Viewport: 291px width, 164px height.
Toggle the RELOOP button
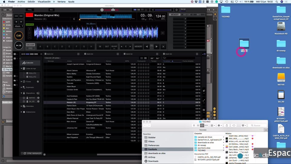(114, 46)
